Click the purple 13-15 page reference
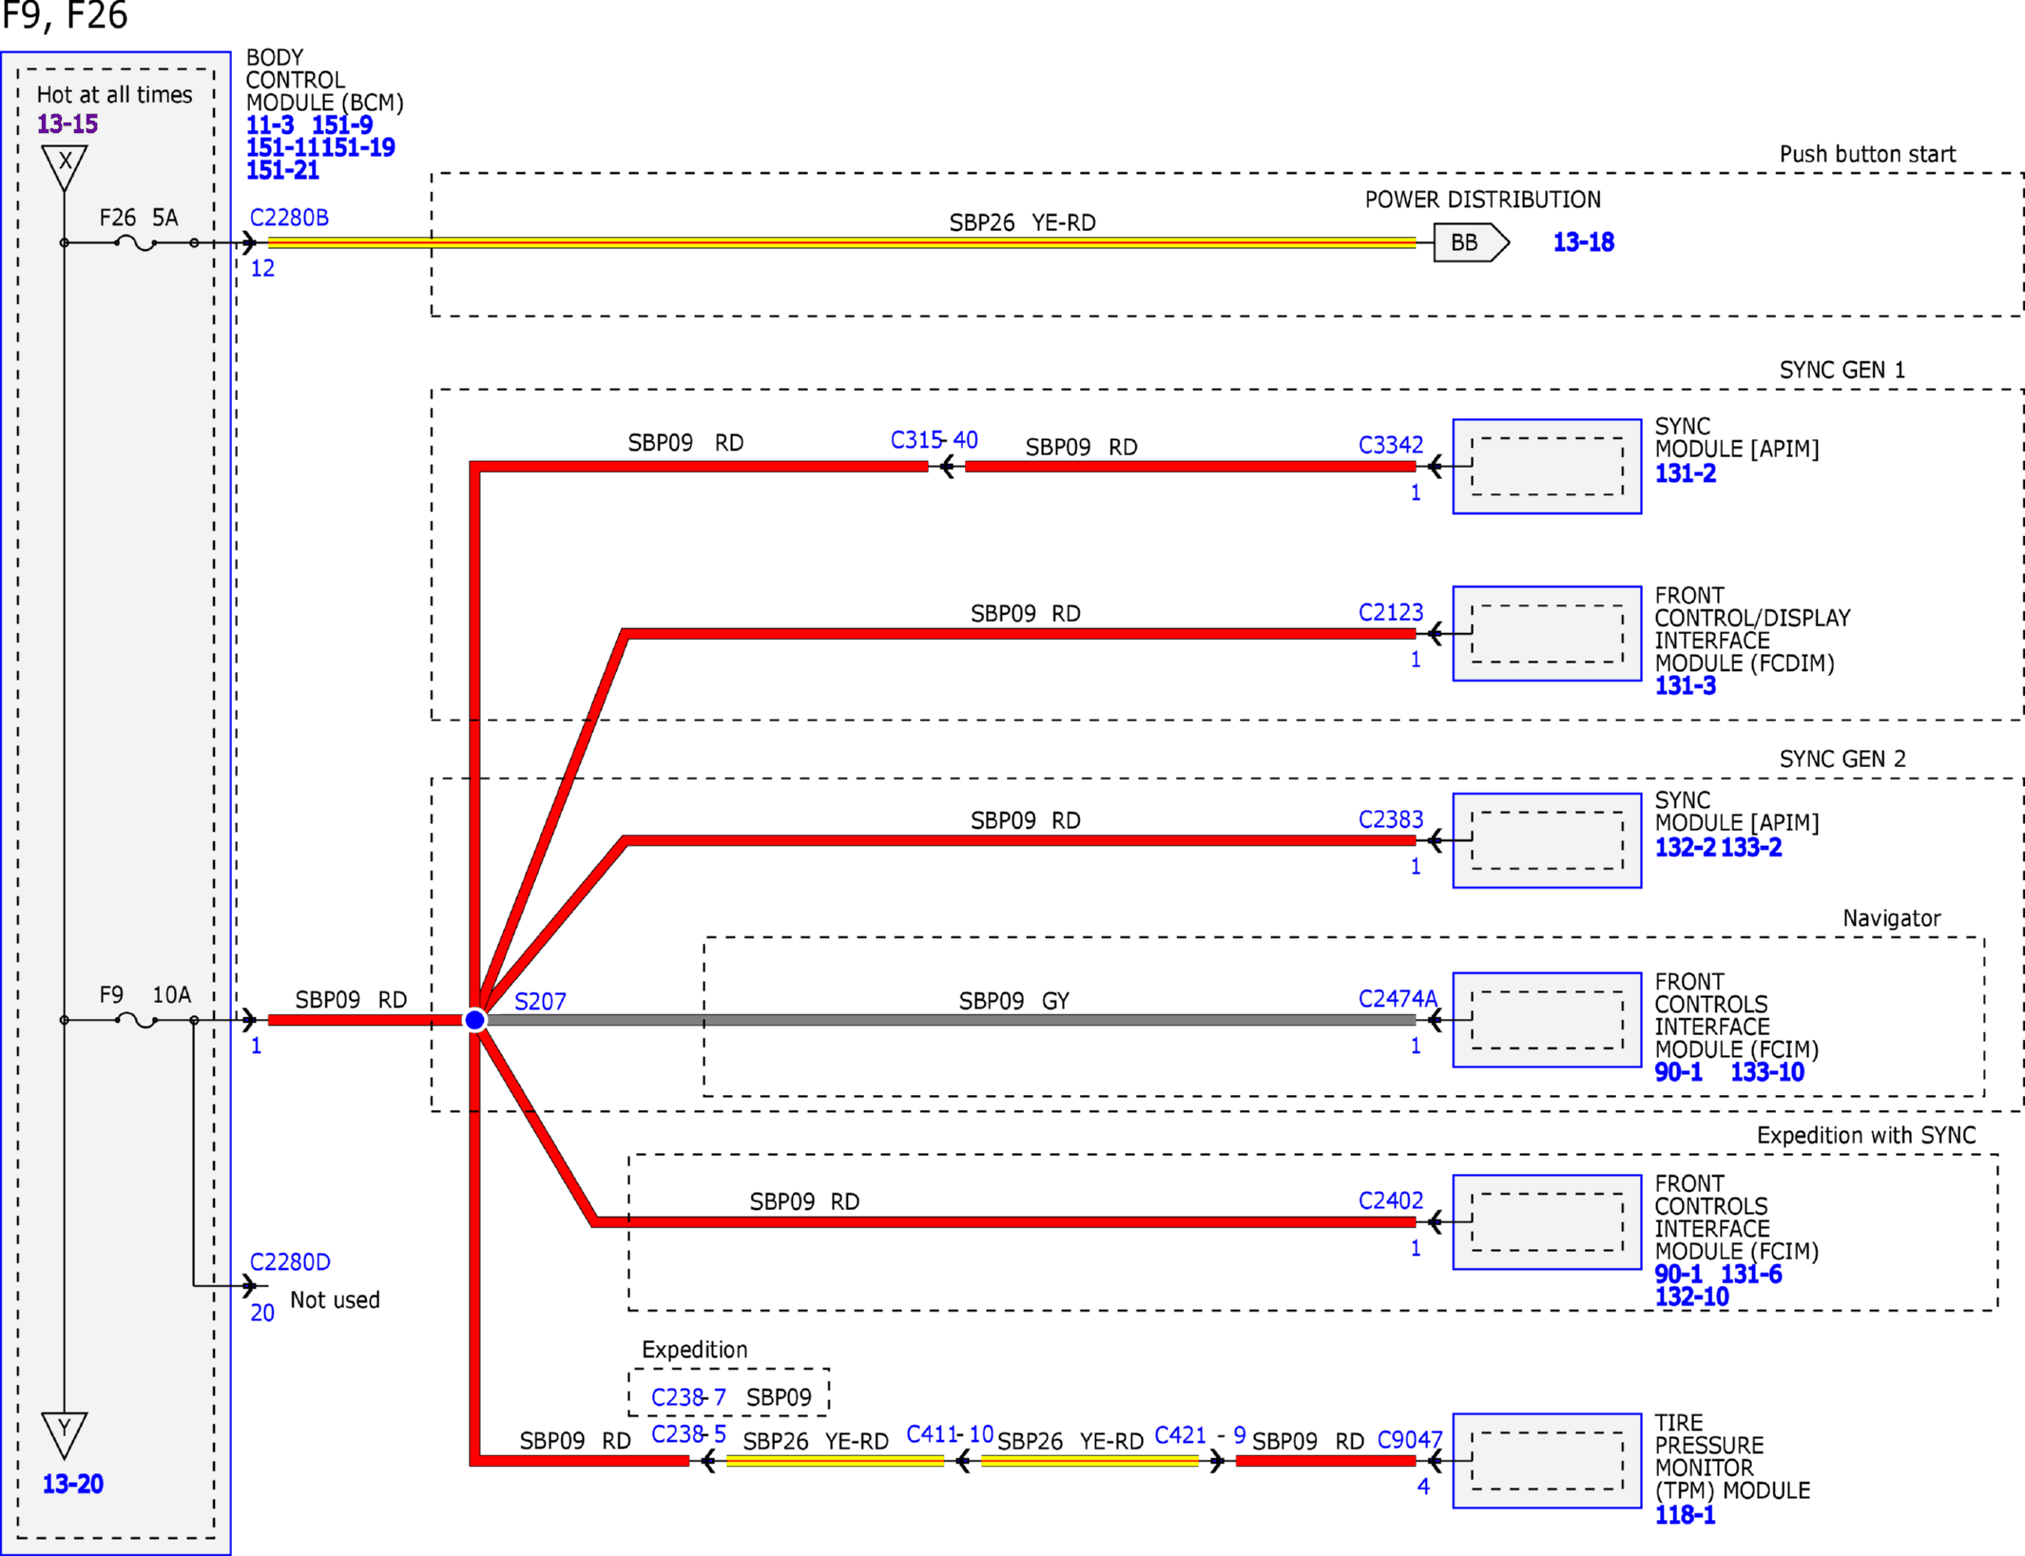This screenshot has width=2025, height=1556. (x=67, y=124)
